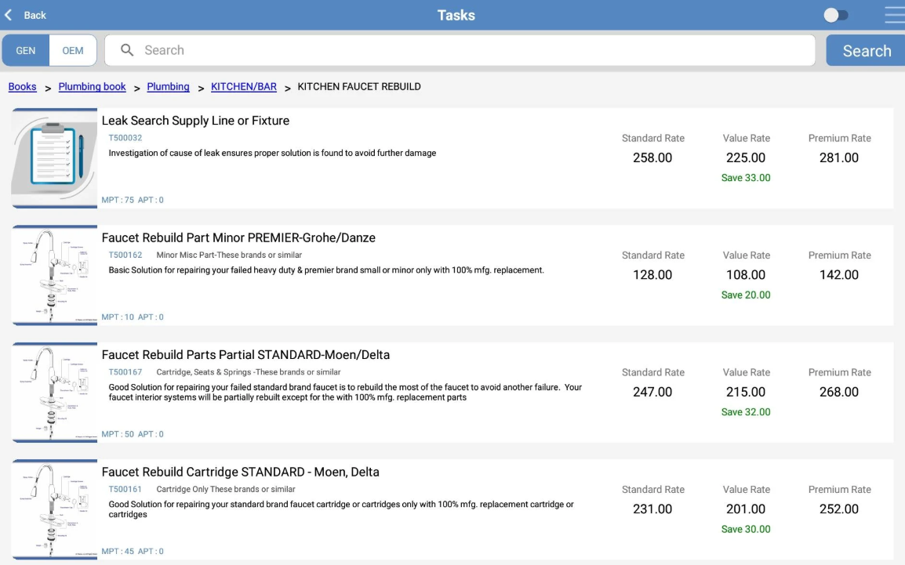Click the search magnifier icon
905x565 pixels.
click(127, 50)
